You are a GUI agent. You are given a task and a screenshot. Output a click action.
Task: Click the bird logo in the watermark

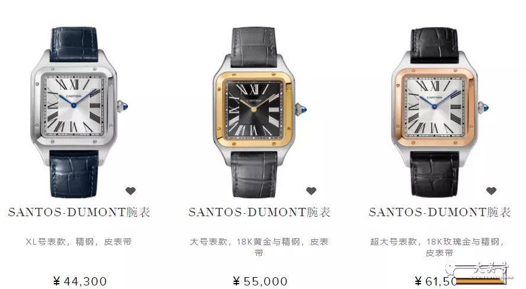point(451,269)
